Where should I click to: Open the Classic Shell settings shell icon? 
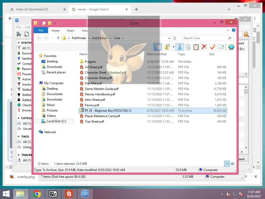231,47
